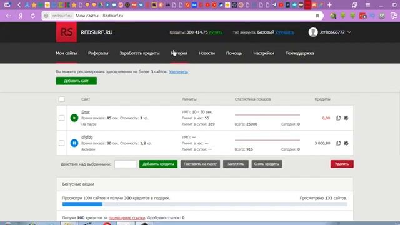Click the red Удалить button
The width and height of the screenshot is (400, 225).
(342, 164)
